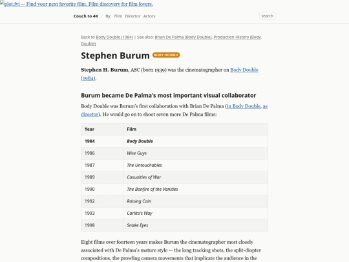Select The Untouchables film cell
Screen dimensions: 349x262
point(196,166)
